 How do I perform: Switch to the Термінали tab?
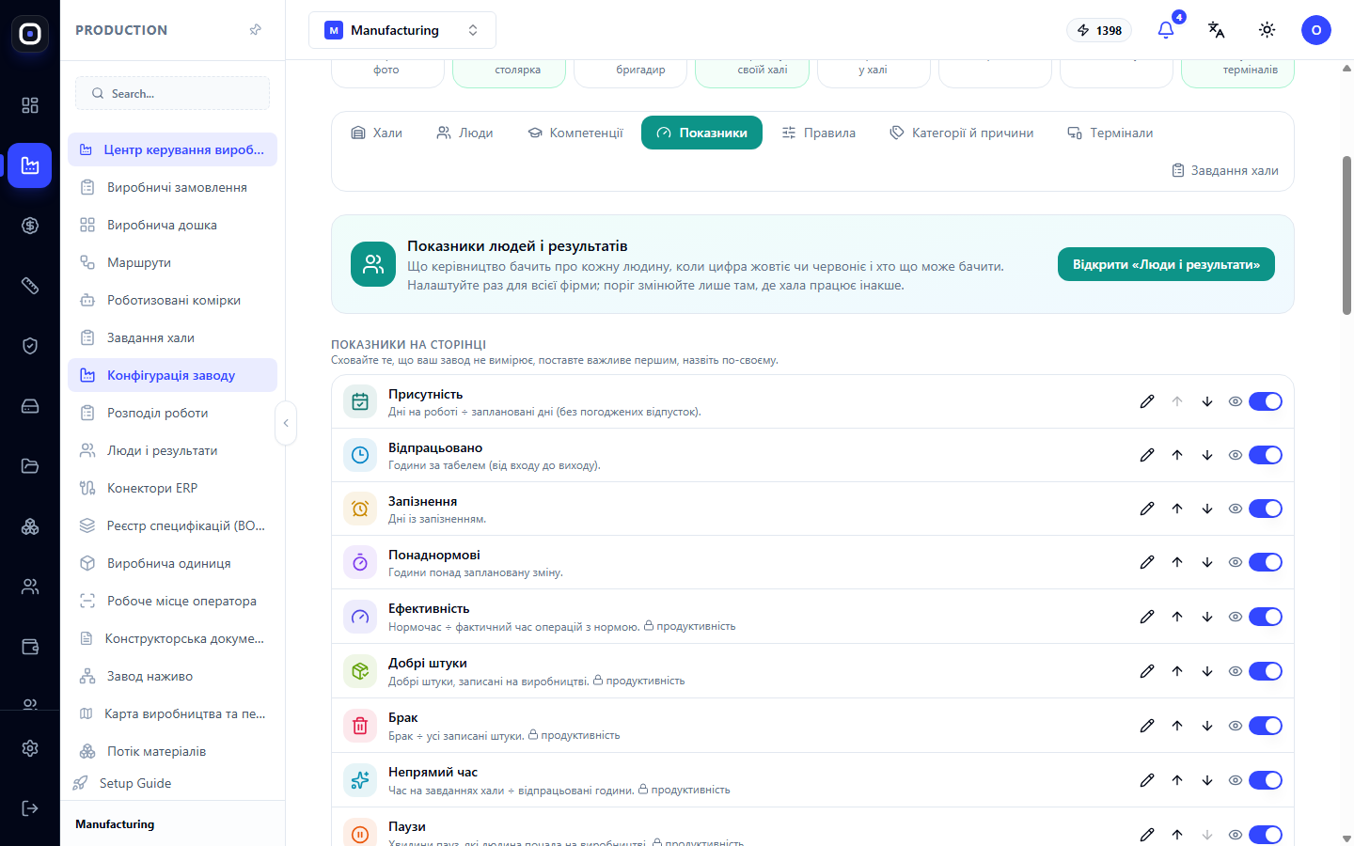(1110, 133)
